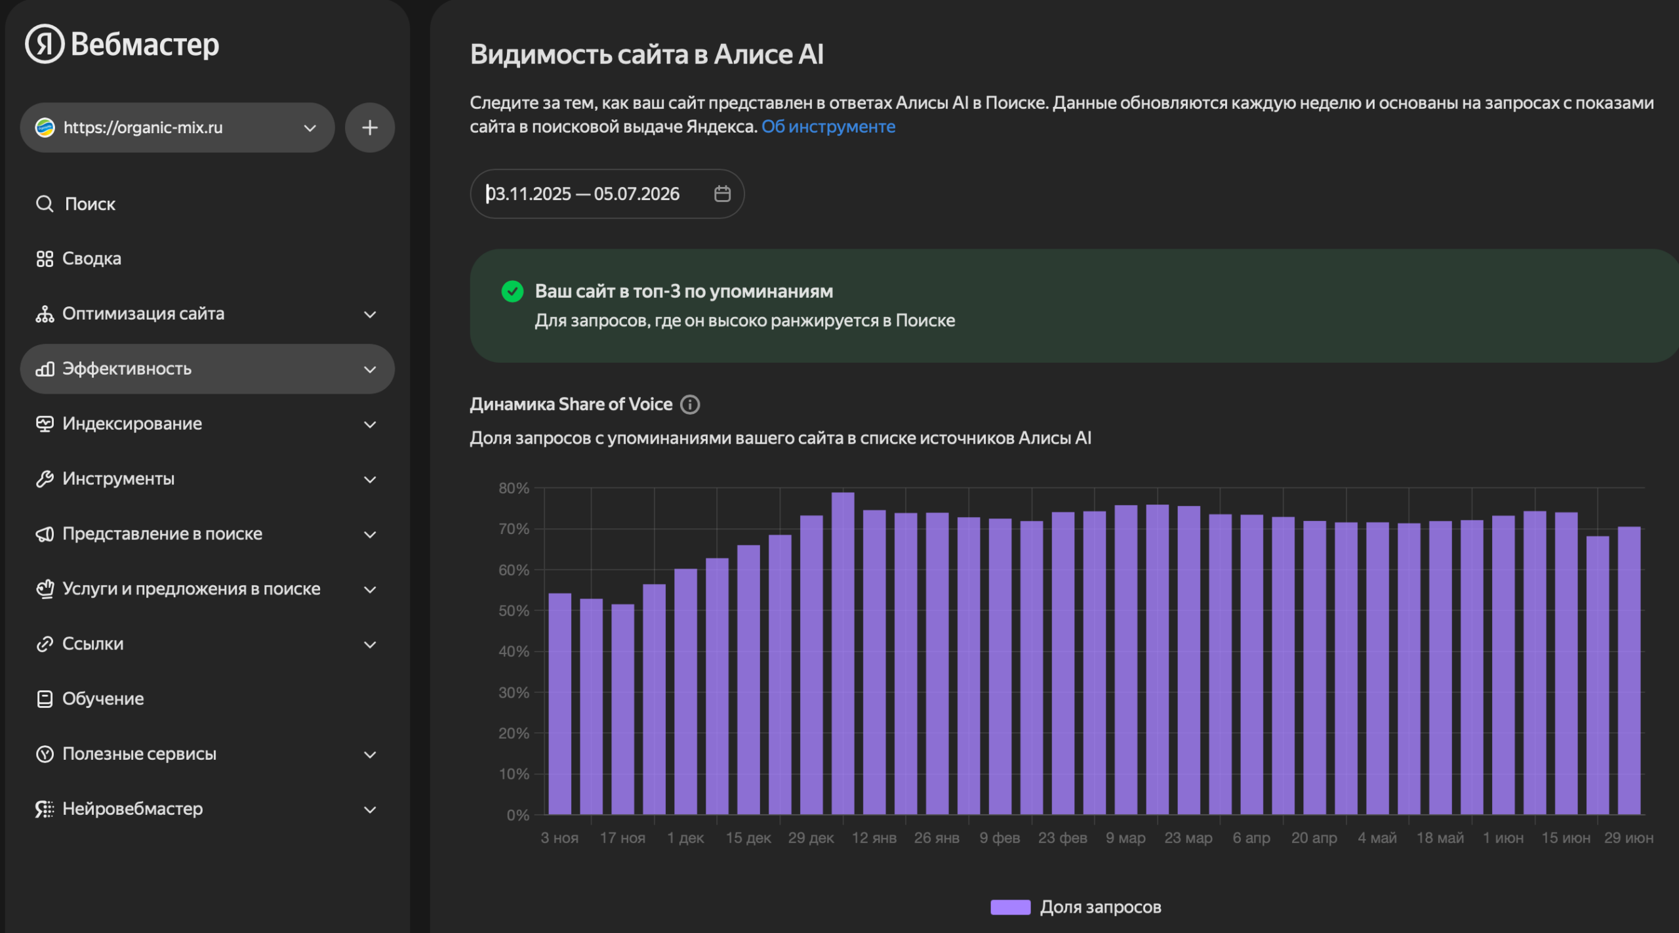Click the Обучение book icon
Viewport: 1679px width, 933px height.
[x=45, y=699]
